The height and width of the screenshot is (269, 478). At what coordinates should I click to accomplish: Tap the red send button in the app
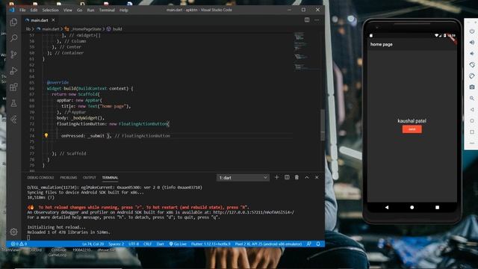(x=412, y=129)
